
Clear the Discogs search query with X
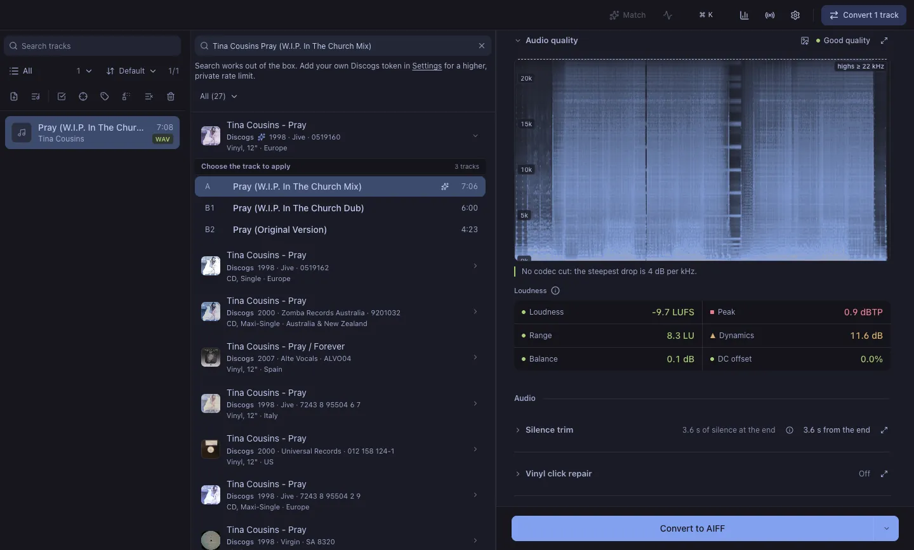tap(482, 46)
